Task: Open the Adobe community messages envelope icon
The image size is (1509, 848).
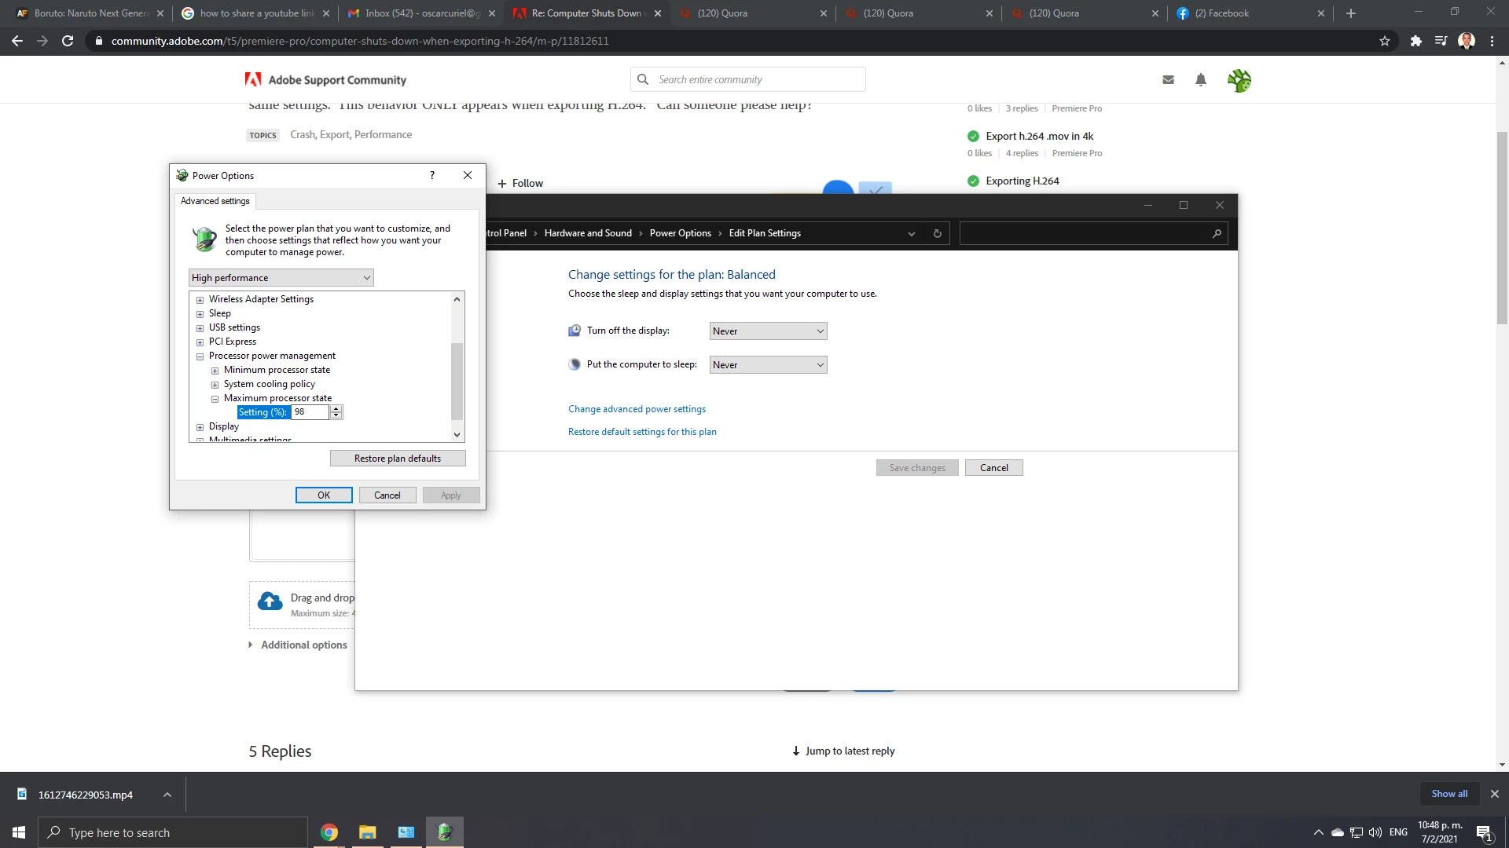Action: 1168,80
